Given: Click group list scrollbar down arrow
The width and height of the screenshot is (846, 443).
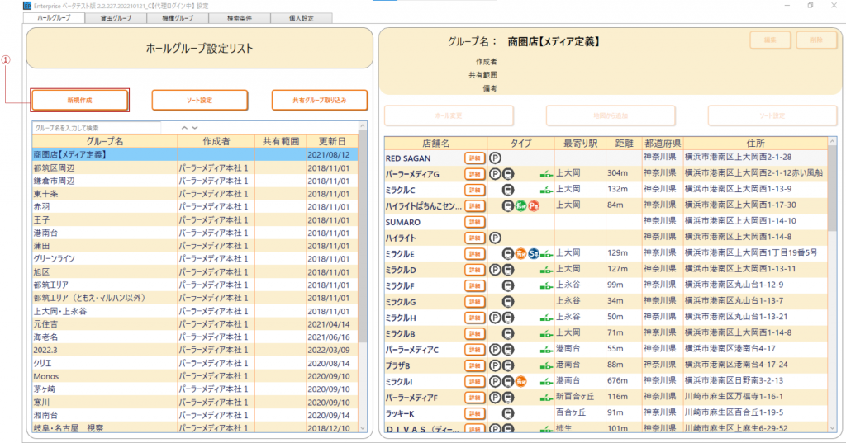Looking at the screenshot, I should [x=363, y=428].
